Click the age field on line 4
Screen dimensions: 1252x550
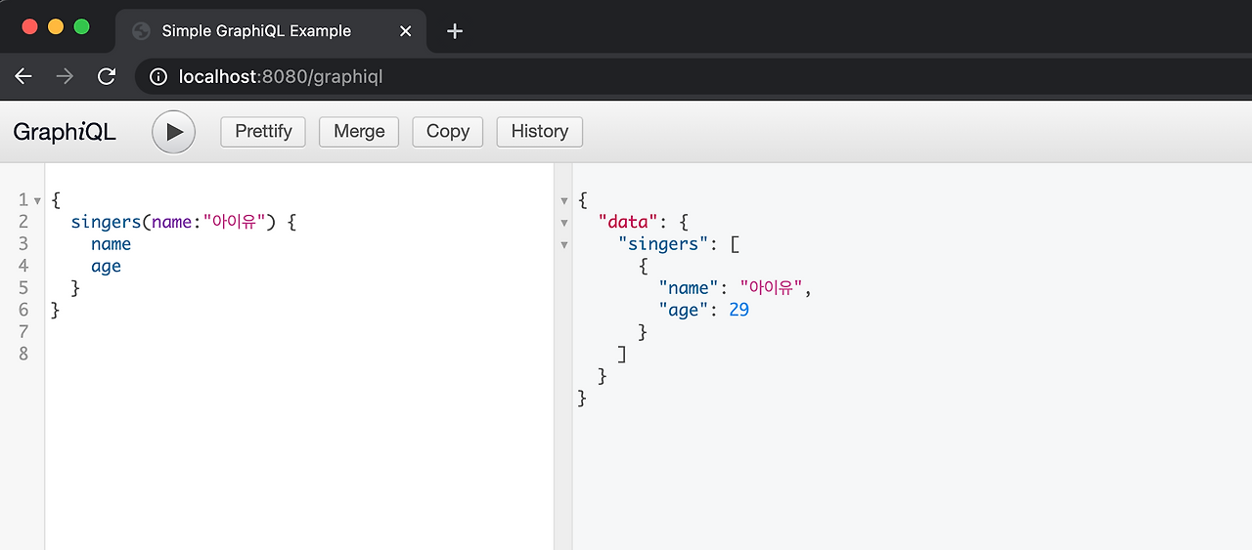point(107,267)
